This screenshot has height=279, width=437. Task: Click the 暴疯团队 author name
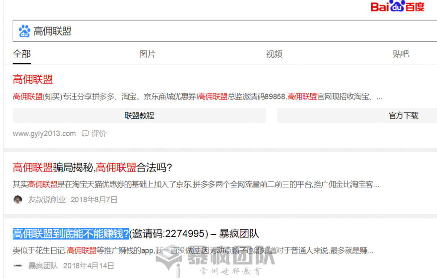43,266
